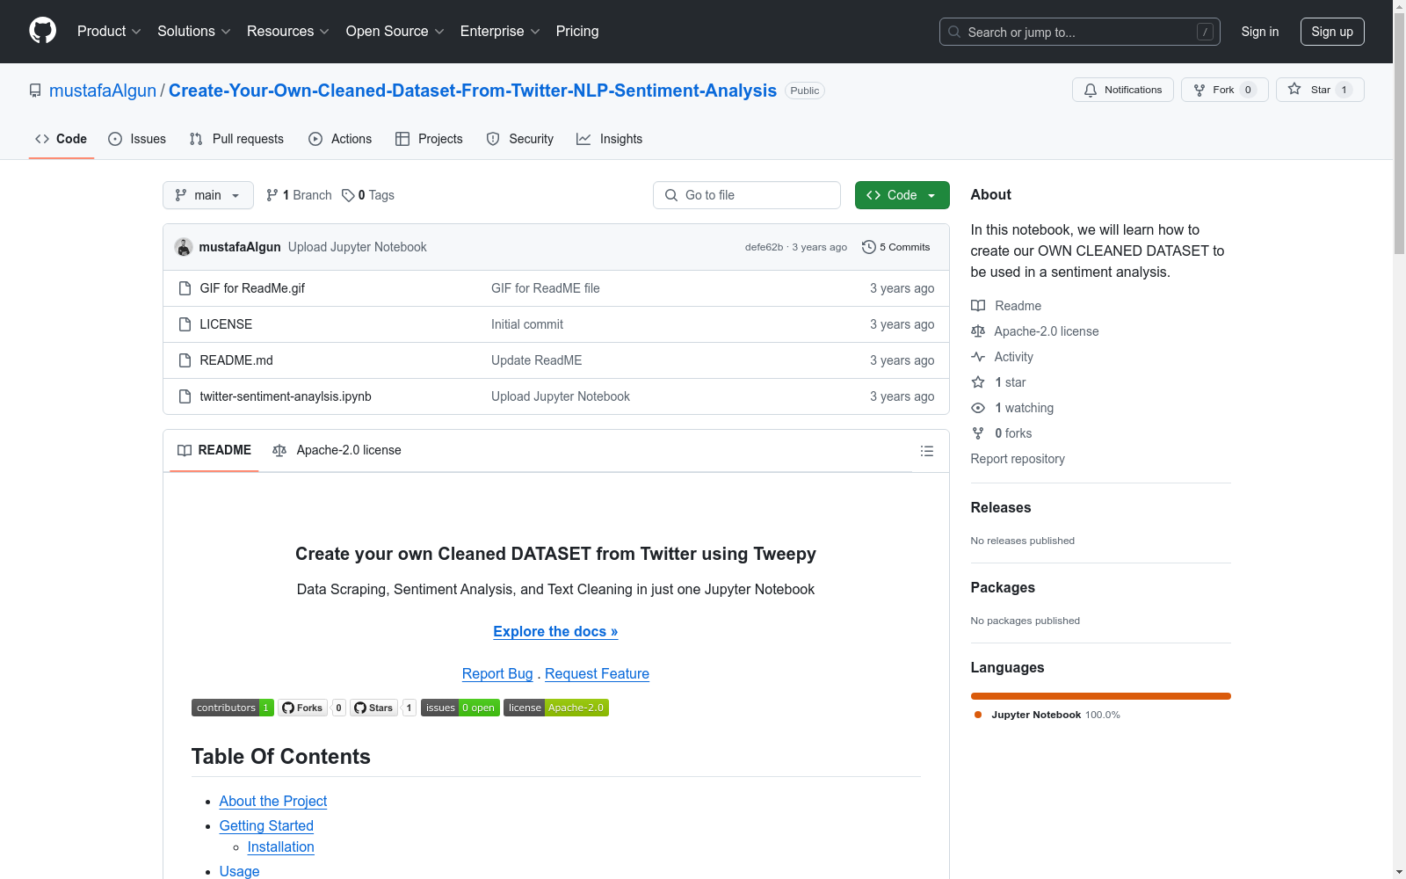Click the Stars badge in README
The height and width of the screenshot is (879, 1406).
point(383,708)
